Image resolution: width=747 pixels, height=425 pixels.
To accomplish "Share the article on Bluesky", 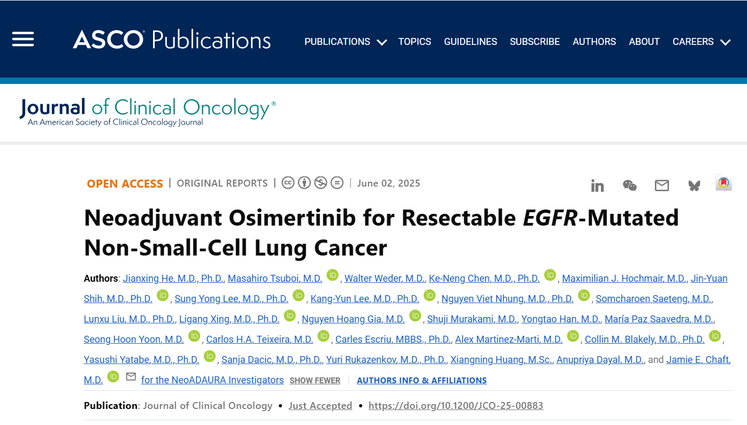I will 694,186.
